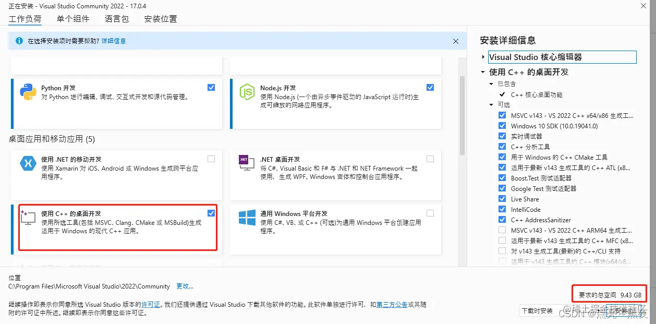Image resolution: width=656 pixels, height=324 pixels.
Task: Click the Python 开发 card title
Action: 58,88
